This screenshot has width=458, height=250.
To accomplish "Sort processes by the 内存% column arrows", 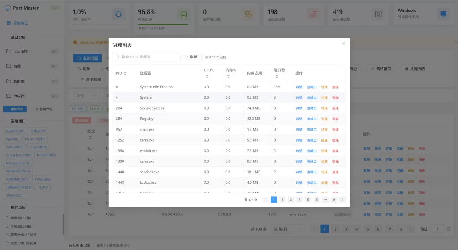I will coord(229,76).
